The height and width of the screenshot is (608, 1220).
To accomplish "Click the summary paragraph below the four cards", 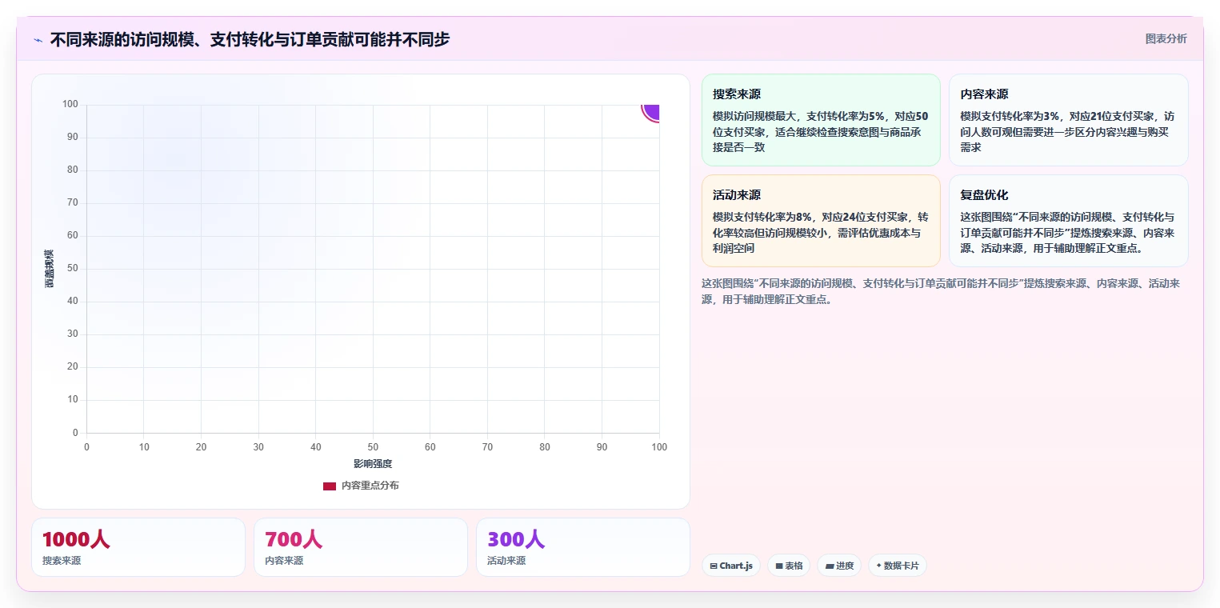I will point(941,292).
